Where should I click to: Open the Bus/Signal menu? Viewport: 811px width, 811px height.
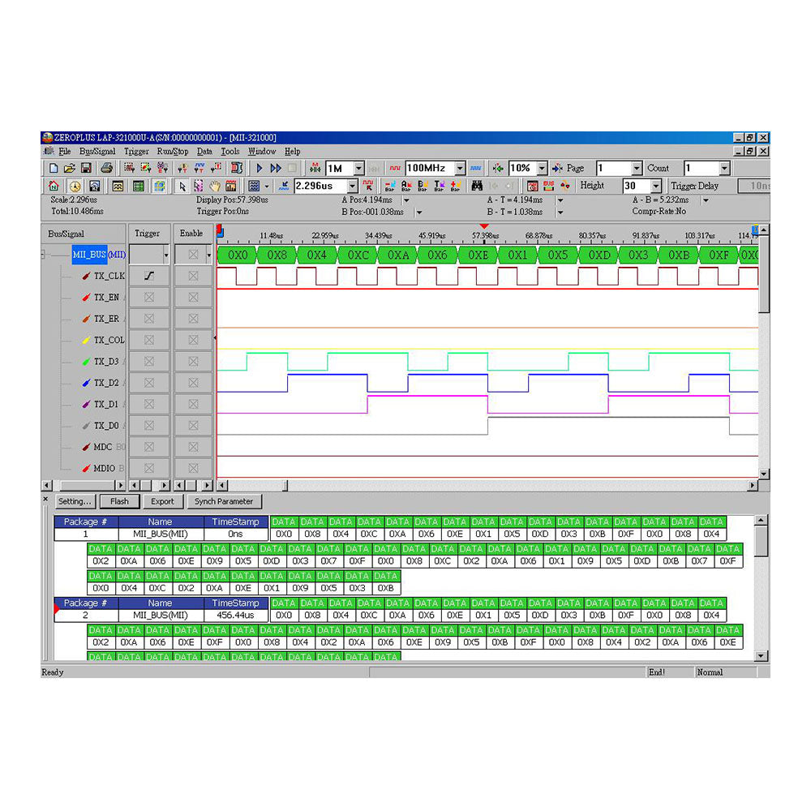pyautogui.click(x=96, y=152)
